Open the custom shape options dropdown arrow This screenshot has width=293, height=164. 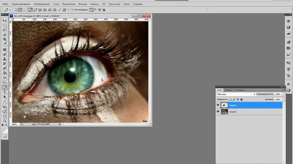click(68, 10)
